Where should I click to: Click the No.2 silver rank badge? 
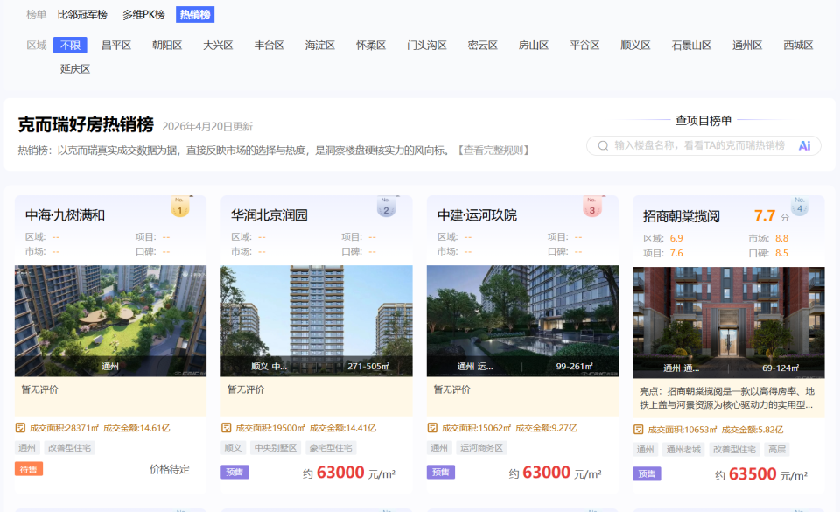[x=386, y=207]
